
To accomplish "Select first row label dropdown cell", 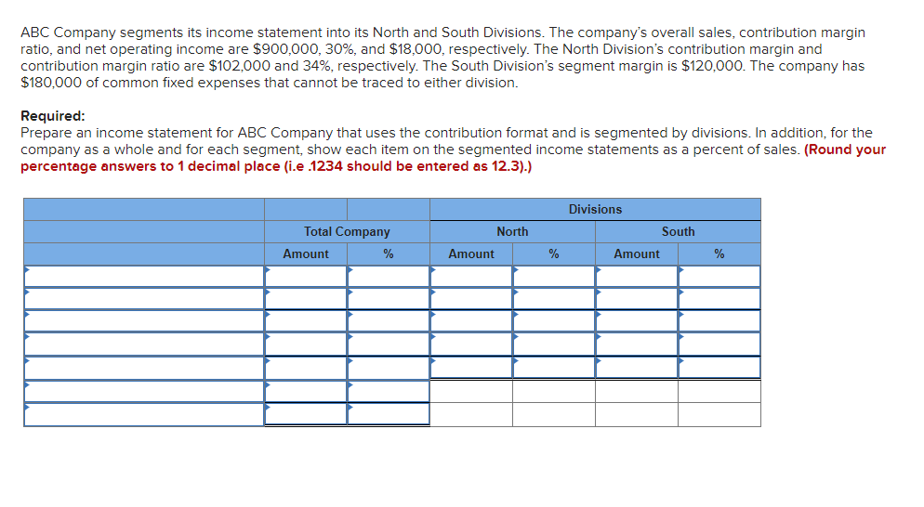I will [144, 276].
